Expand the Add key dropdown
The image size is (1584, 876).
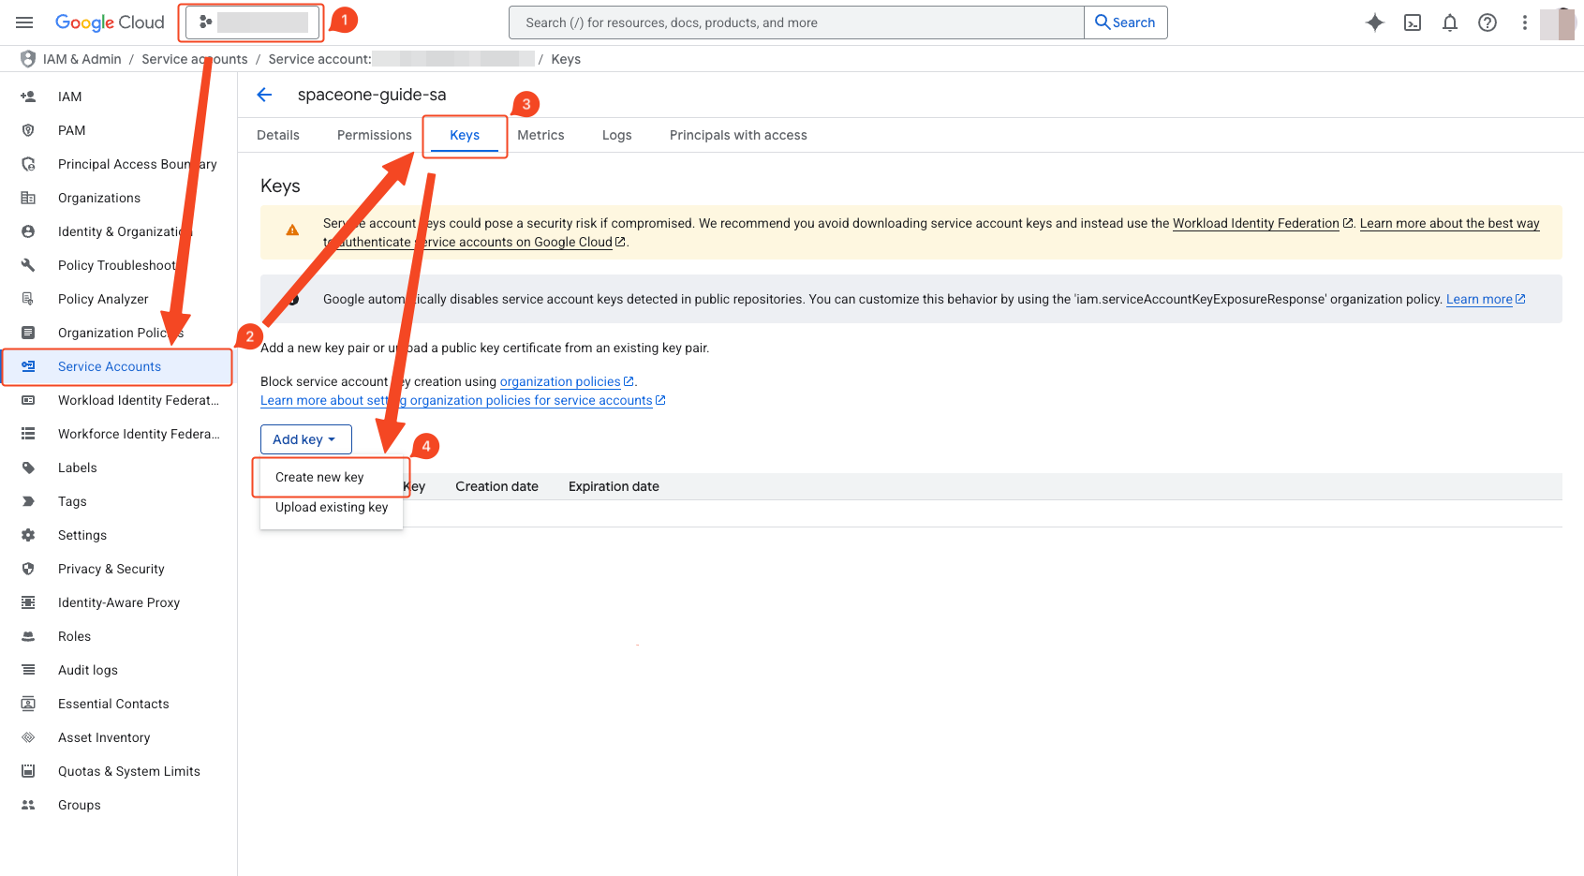[x=305, y=439]
